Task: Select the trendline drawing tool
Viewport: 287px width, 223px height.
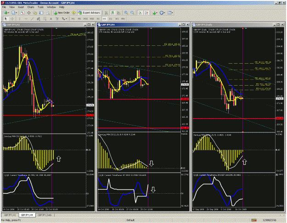Action: (x=32, y=19)
